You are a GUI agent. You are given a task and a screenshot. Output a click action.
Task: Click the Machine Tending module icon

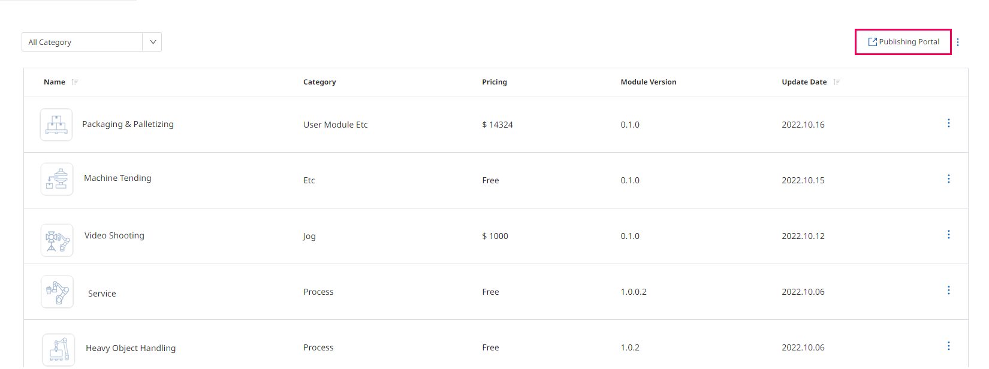(57, 179)
